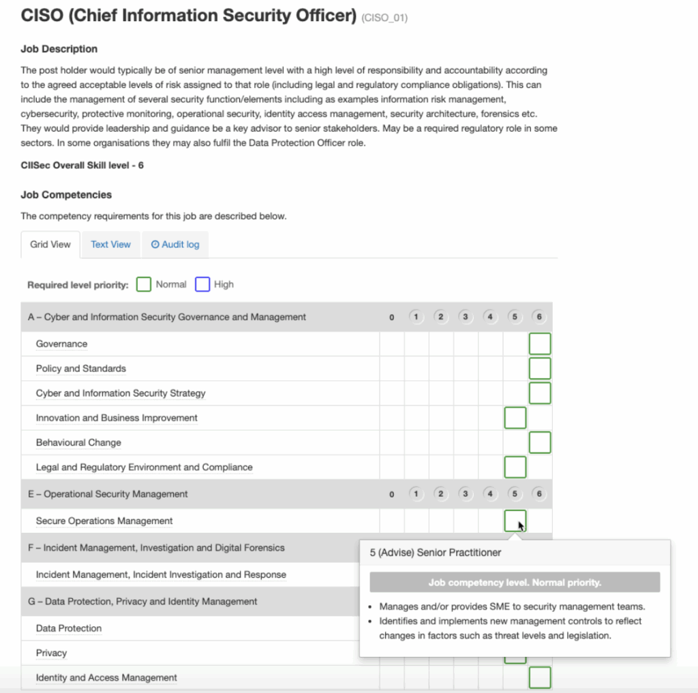Click the Data Protection competency label
The width and height of the screenshot is (698, 693).
(x=69, y=628)
